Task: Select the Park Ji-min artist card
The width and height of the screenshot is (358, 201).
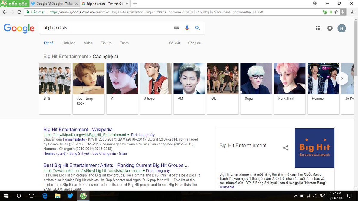Action: [290, 88]
